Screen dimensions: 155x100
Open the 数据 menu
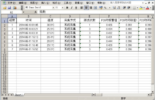click(x=79, y=3)
